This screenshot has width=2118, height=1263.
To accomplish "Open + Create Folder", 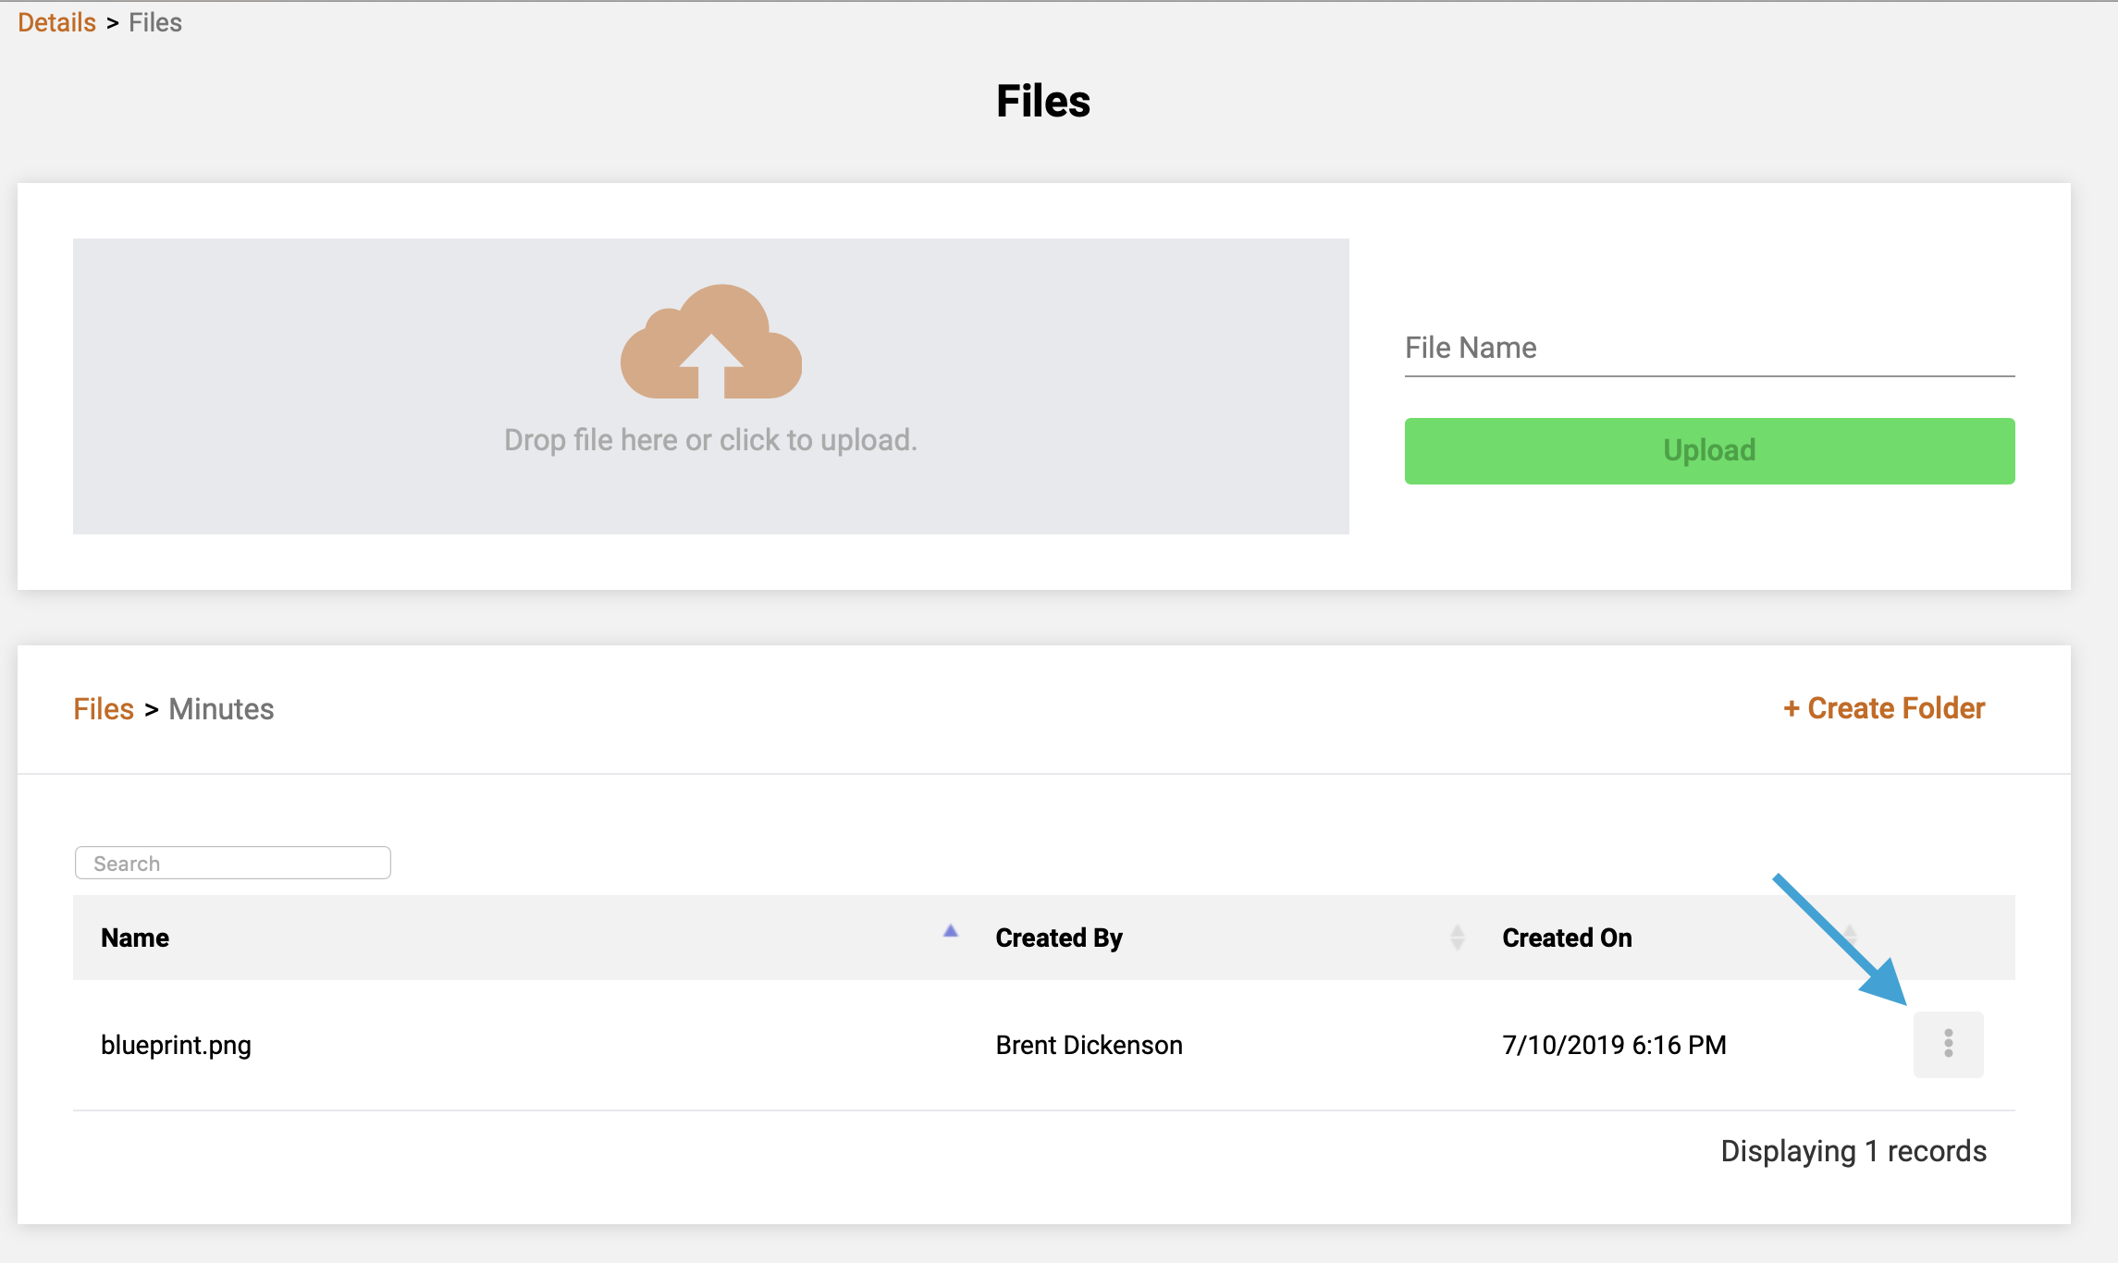I will (x=1882, y=708).
